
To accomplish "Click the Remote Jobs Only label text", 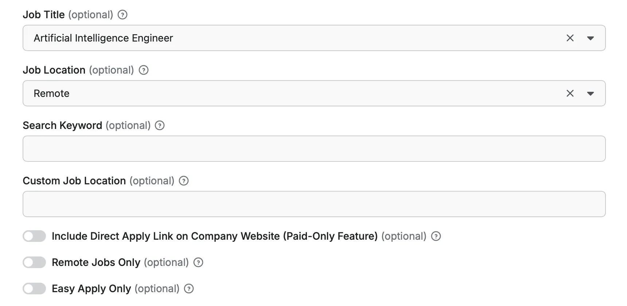I will [96, 263].
